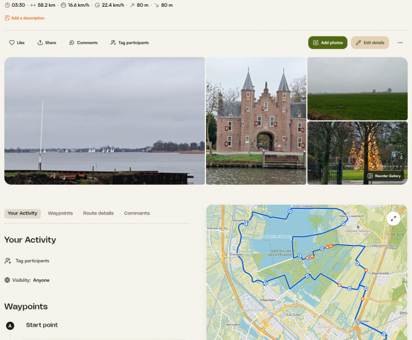The height and width of the screenshot is (340, 412).
Task: Open the lake with sailboats photo
Action: coord(104,121)
